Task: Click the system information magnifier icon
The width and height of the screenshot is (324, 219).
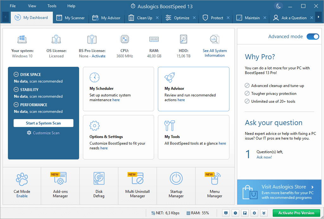Action: [215, 39]
